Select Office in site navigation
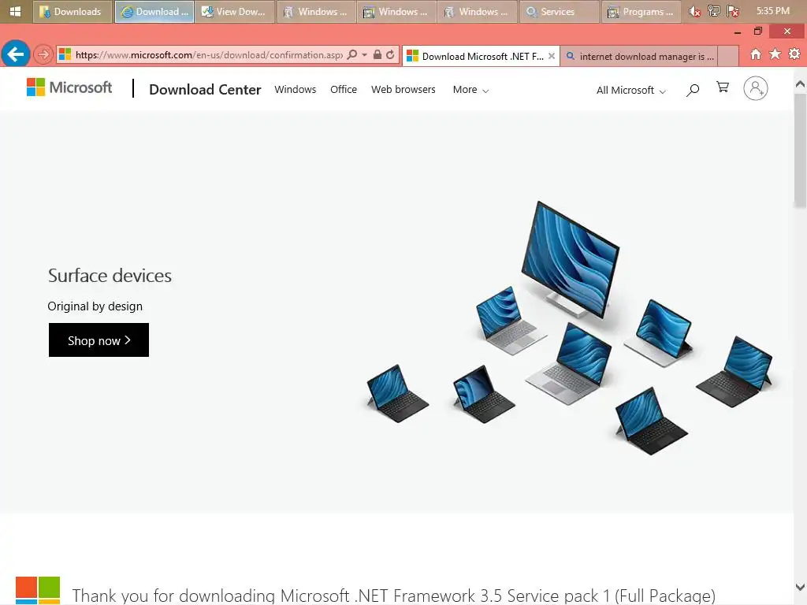807x605 pixels. pyautogui.click(x=344, y=90)
